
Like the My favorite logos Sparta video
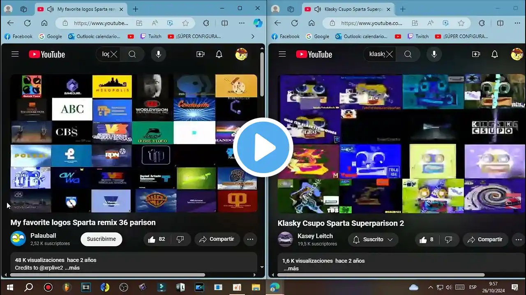pos(157,239)
